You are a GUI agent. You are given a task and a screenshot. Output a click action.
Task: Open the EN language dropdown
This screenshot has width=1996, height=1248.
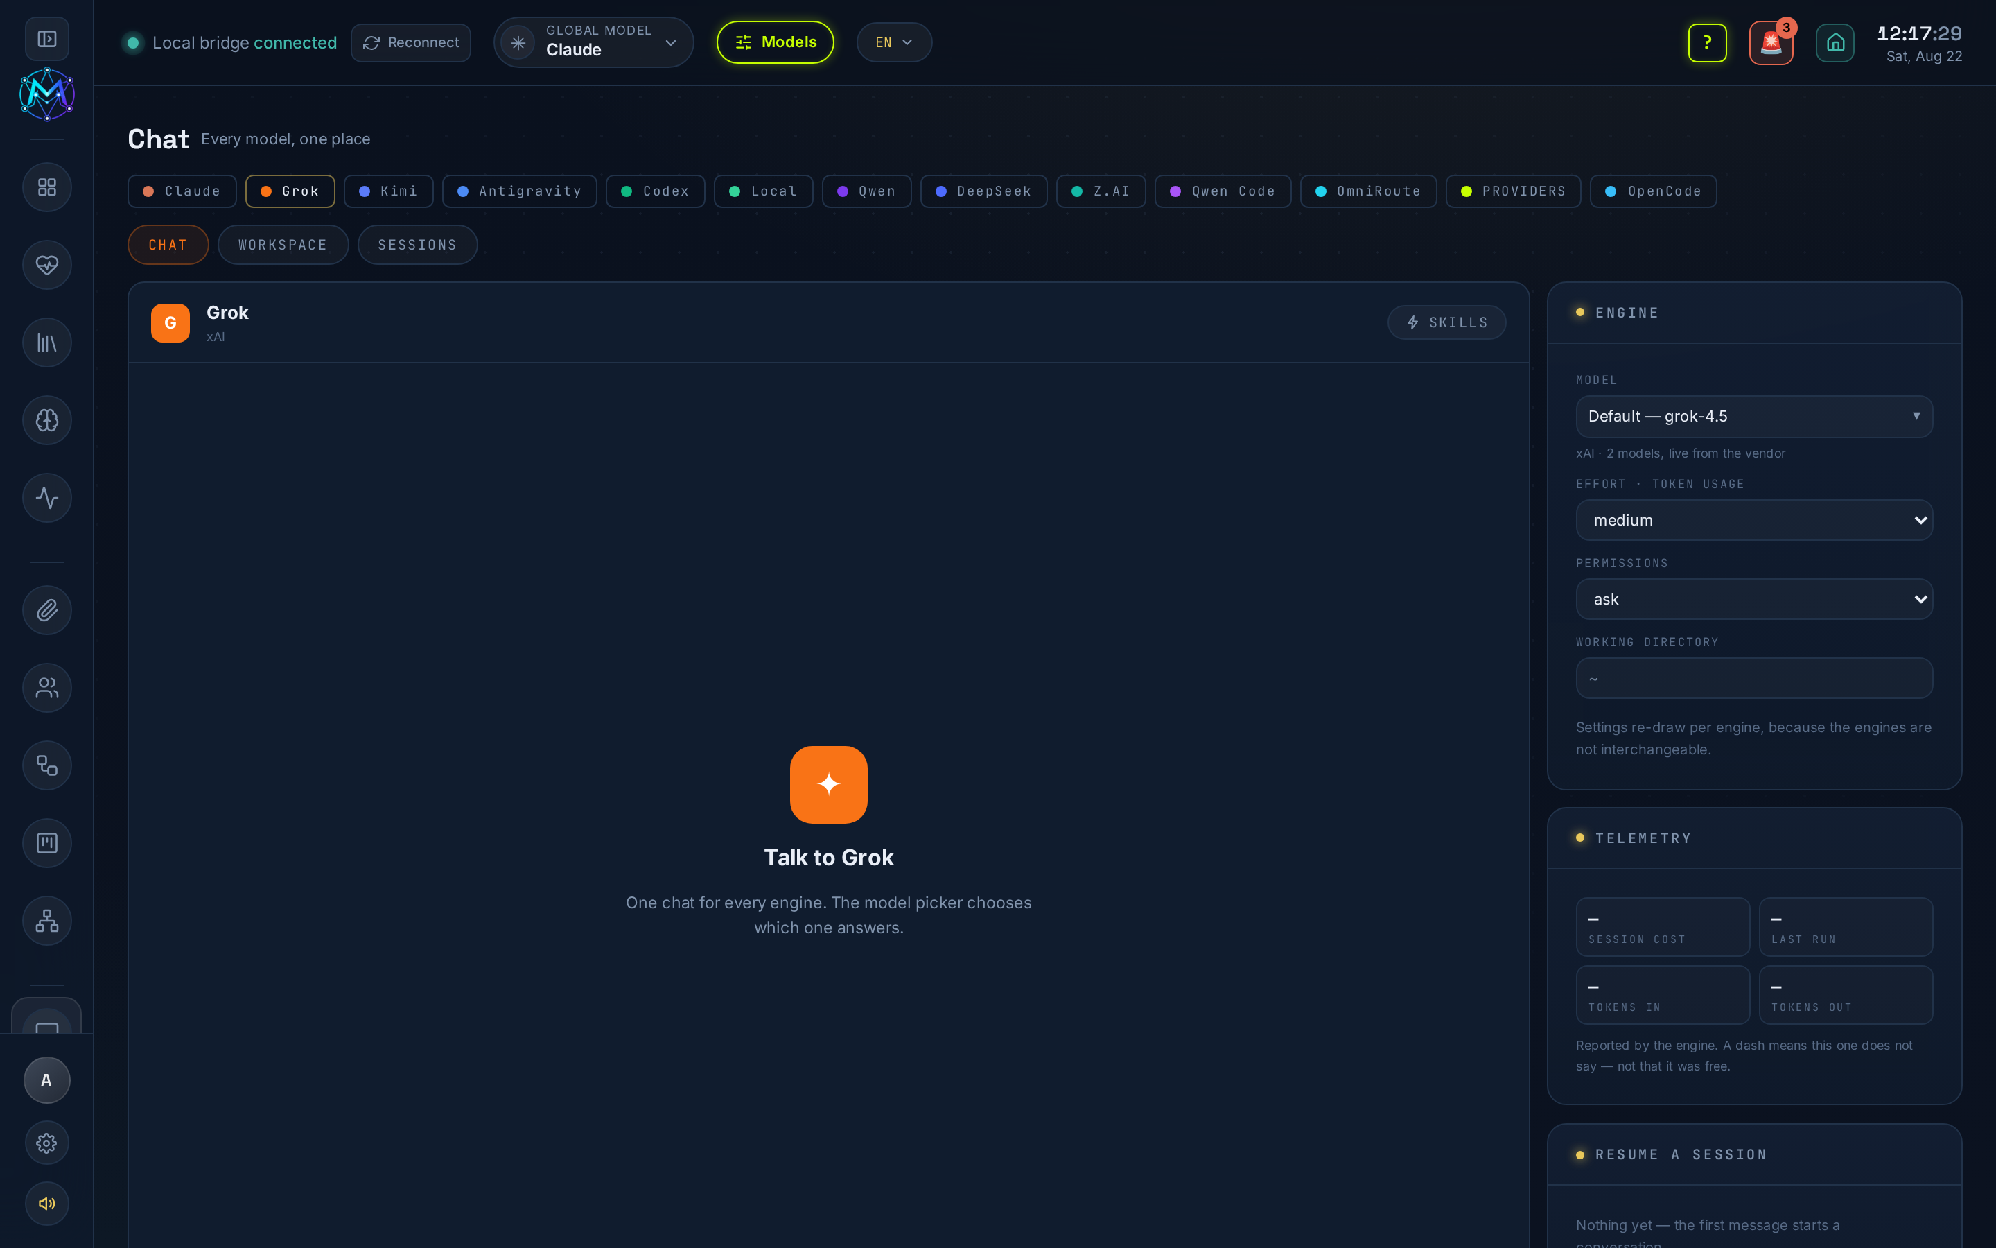894,42
